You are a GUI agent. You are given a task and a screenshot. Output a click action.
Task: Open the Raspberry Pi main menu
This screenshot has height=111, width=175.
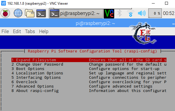[5, 13]
